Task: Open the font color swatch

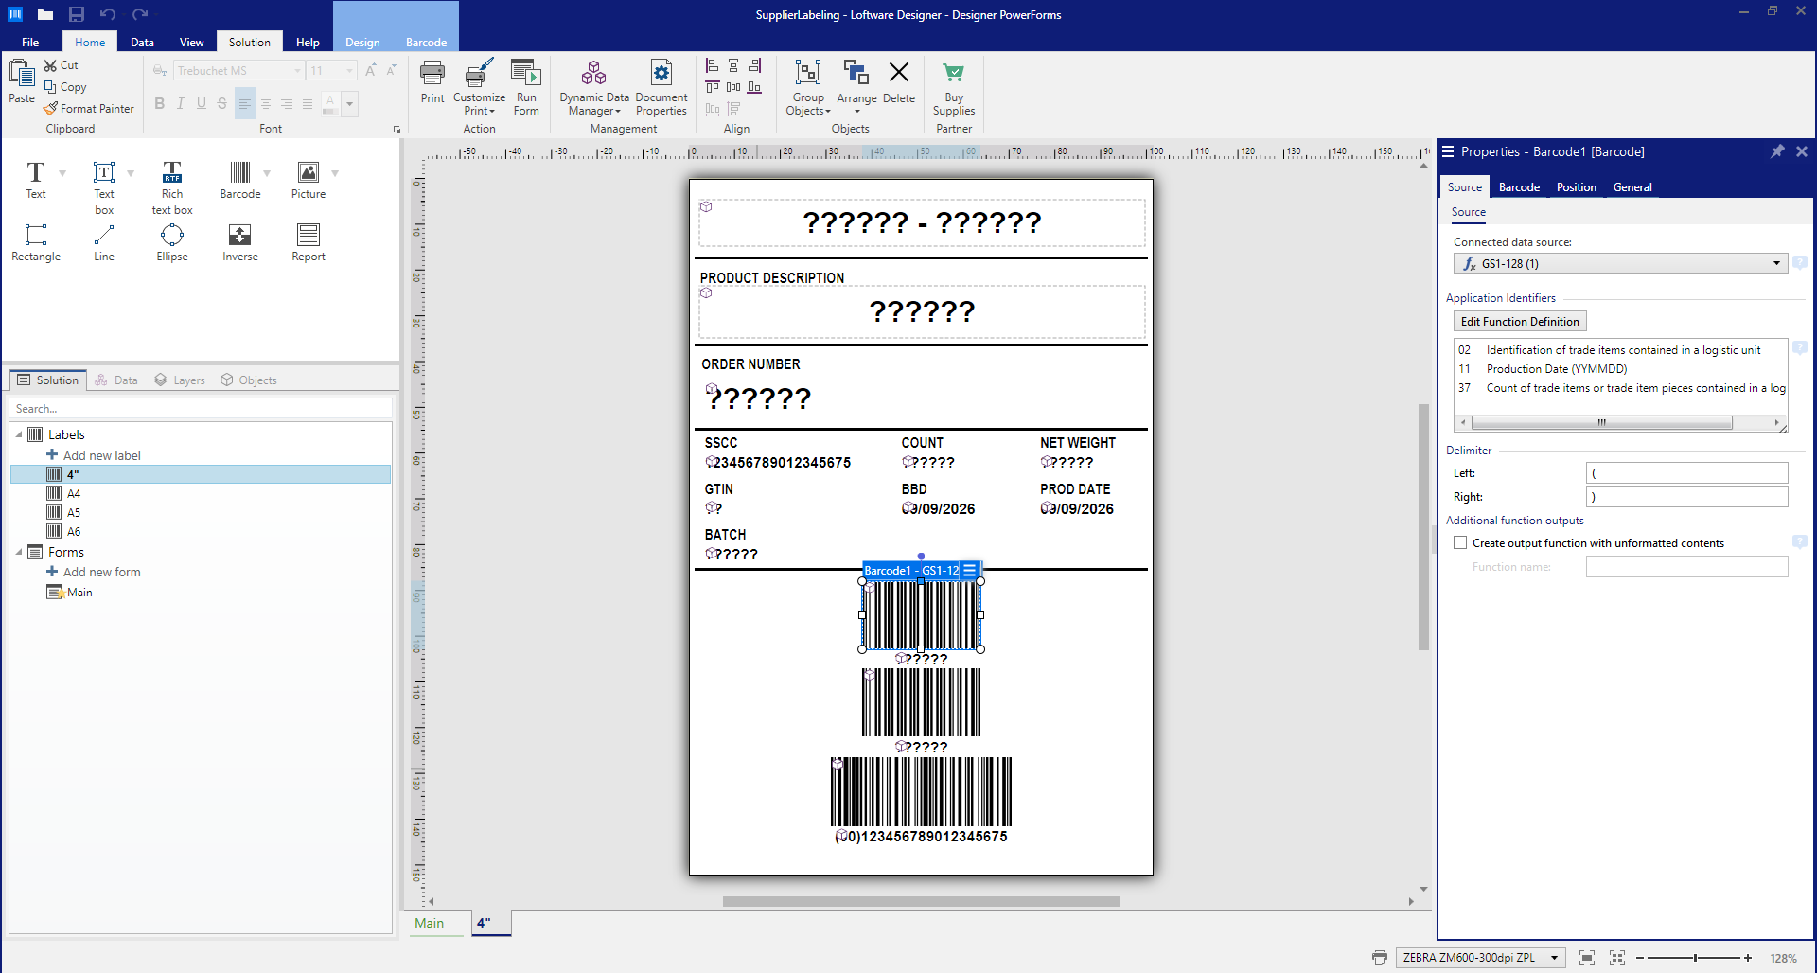Action: point(329,103)
